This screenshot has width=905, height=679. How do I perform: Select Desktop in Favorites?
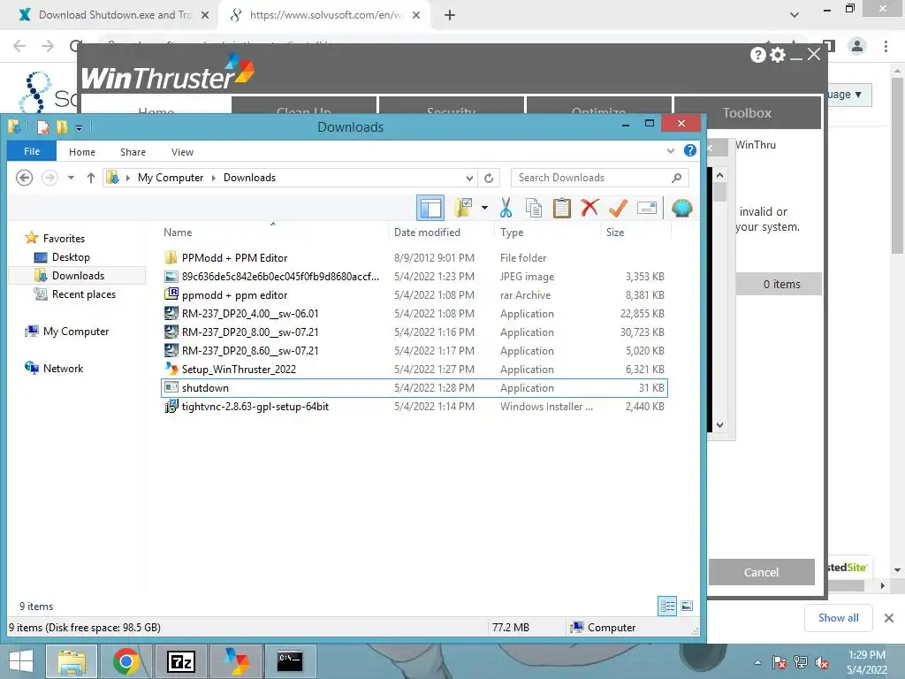point(71,257)
